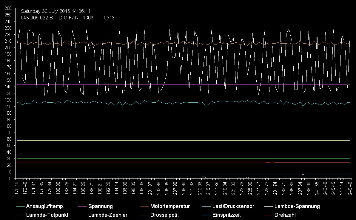Click the Ansauglufttemp. legend label
Viewport: 356px width, 220px height.
pos(45,206)
